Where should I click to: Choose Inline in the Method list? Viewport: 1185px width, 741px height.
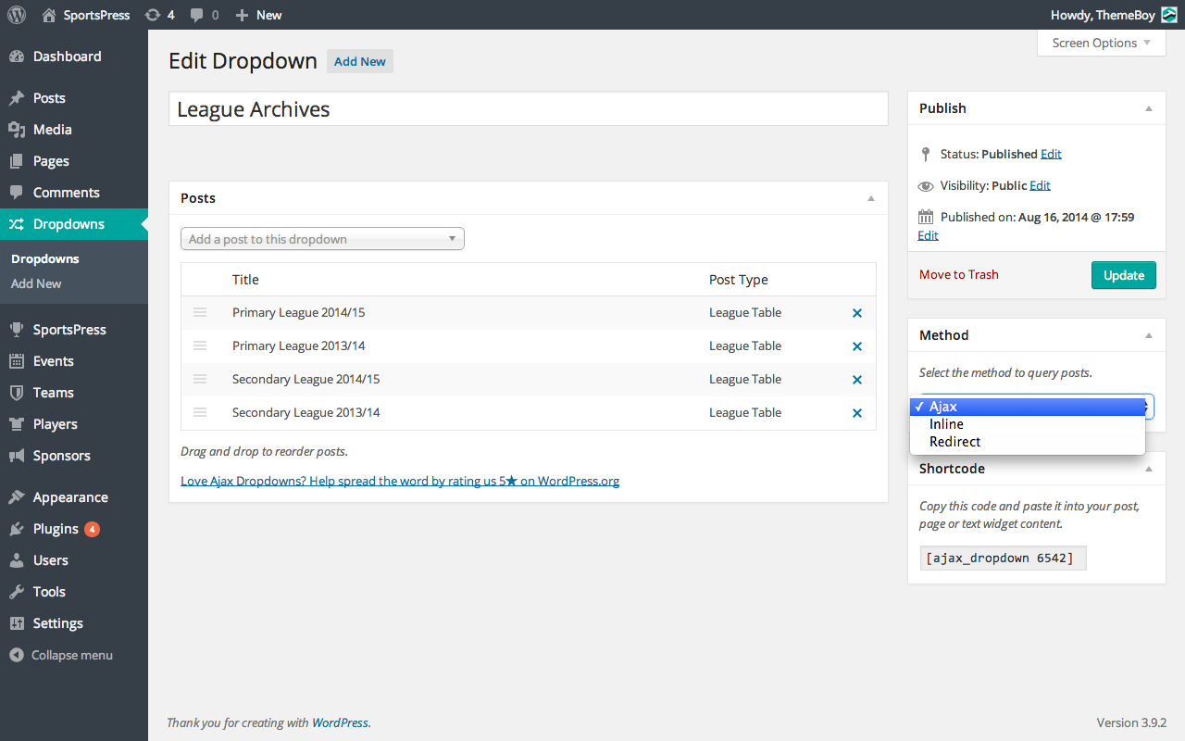point(1028,424)
